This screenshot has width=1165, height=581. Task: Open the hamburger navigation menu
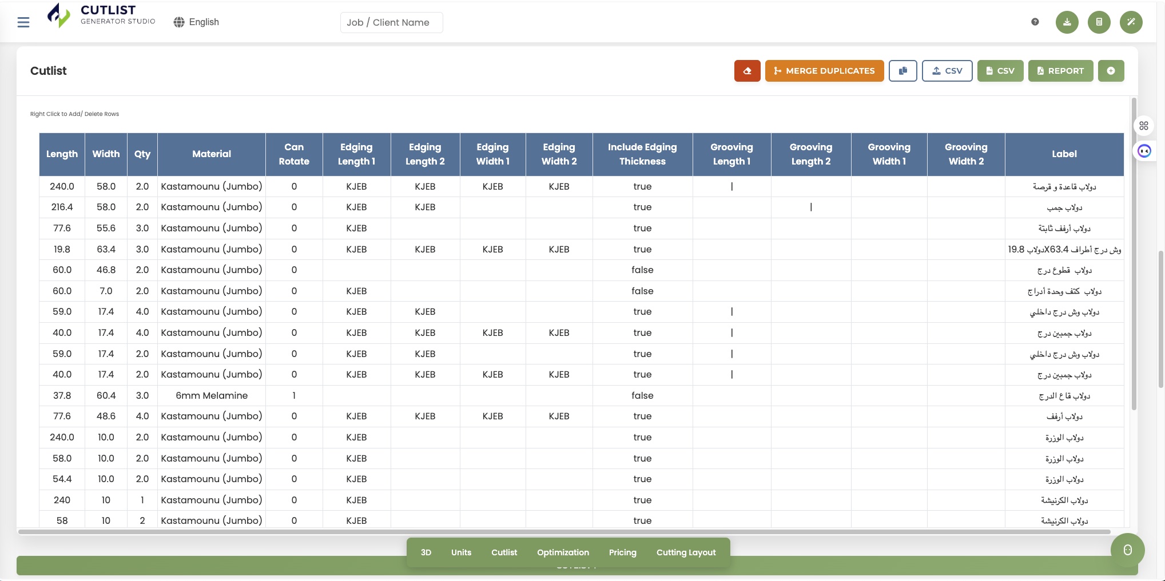tap(23, 22)
